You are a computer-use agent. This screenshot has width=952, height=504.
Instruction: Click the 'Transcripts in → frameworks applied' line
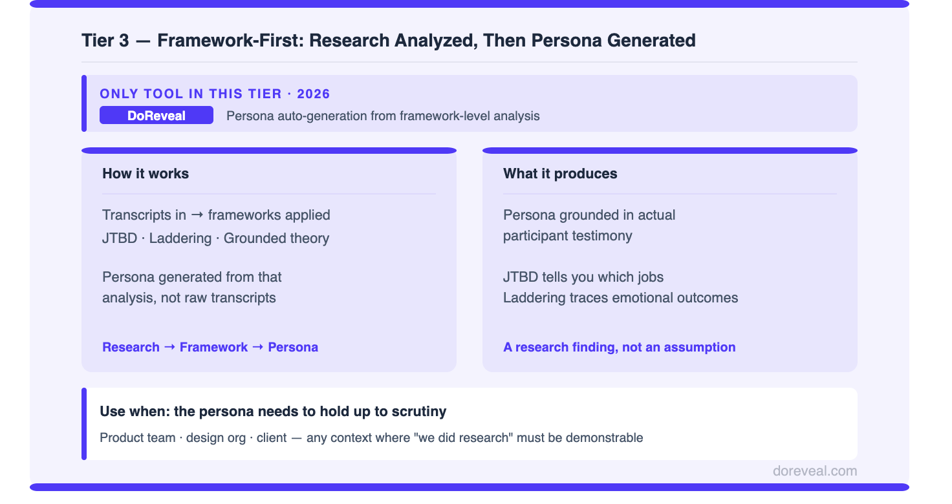coord(216,215)
